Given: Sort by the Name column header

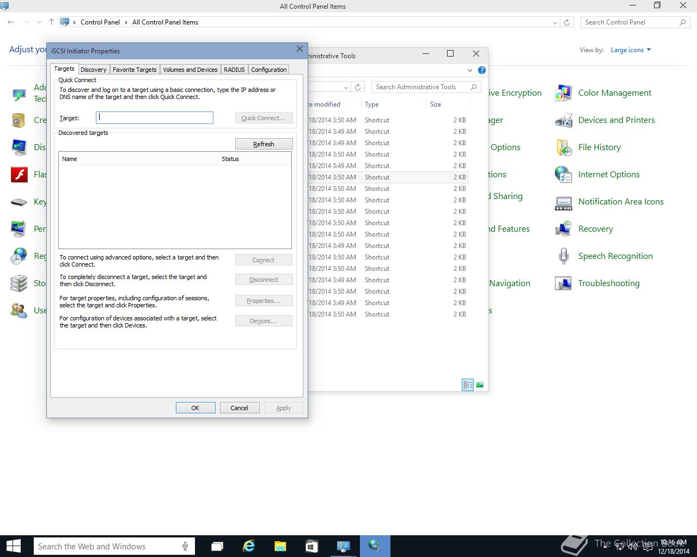Looking at the screenshot, I should (x=138, y=159).
